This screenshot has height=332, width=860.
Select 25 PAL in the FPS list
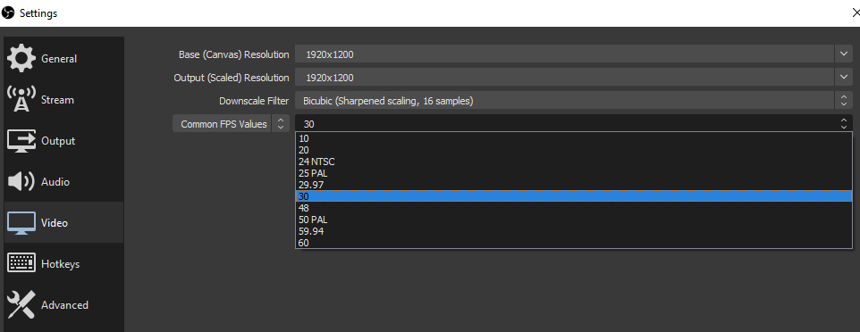pyautogui.click(x=574, y=173)
